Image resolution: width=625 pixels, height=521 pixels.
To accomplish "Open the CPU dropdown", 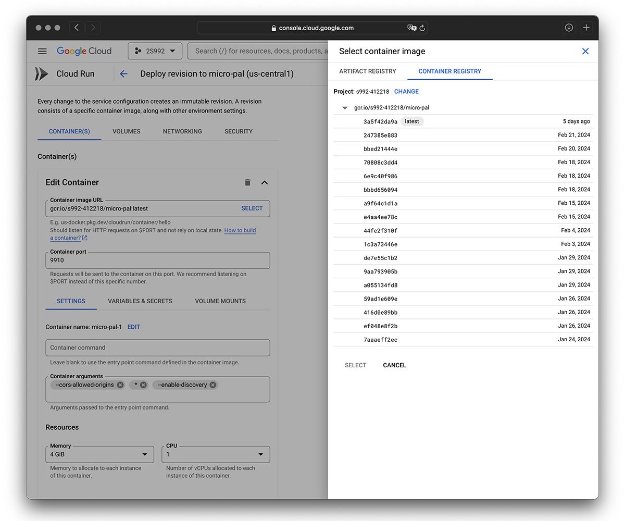I will click(260, 454).
